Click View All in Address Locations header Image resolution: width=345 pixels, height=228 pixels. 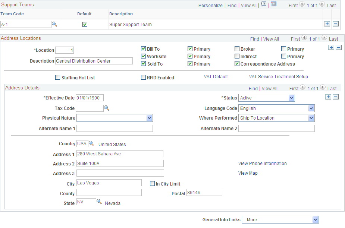click(x=271, y=39)
